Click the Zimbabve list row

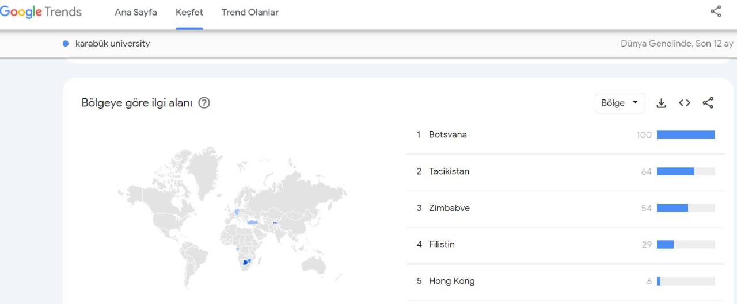449,208
